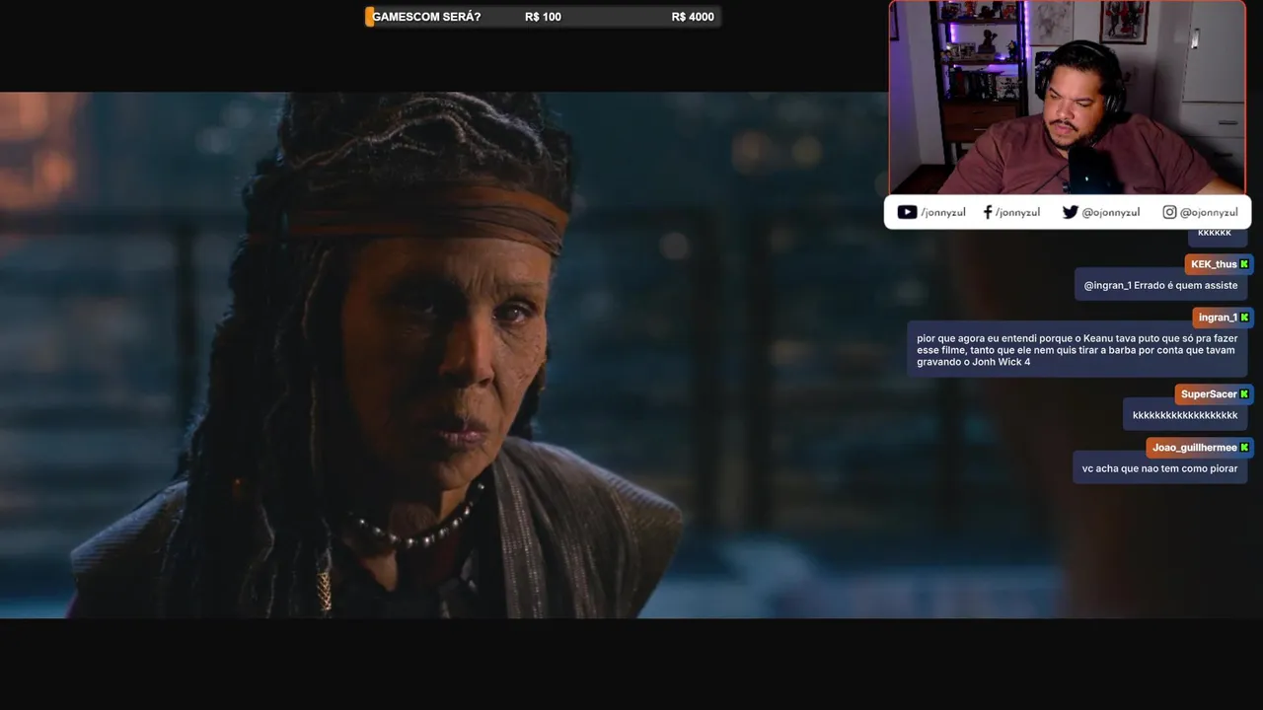Select the SuperSacer username tag
1263x710 pixels.
pos(1215,394)
